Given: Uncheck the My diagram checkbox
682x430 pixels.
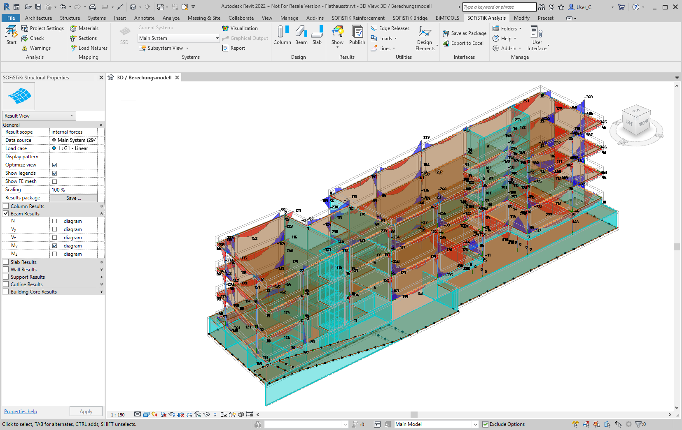Looking at the screenshot, I should (x=54, y=246).
